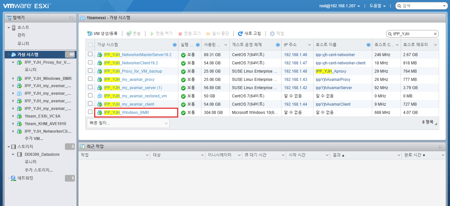This screenshot has width=450, height=206.
Task: Click the 1team_KHM_AVE1910 VM icon
Action: [x=19, y=124]
